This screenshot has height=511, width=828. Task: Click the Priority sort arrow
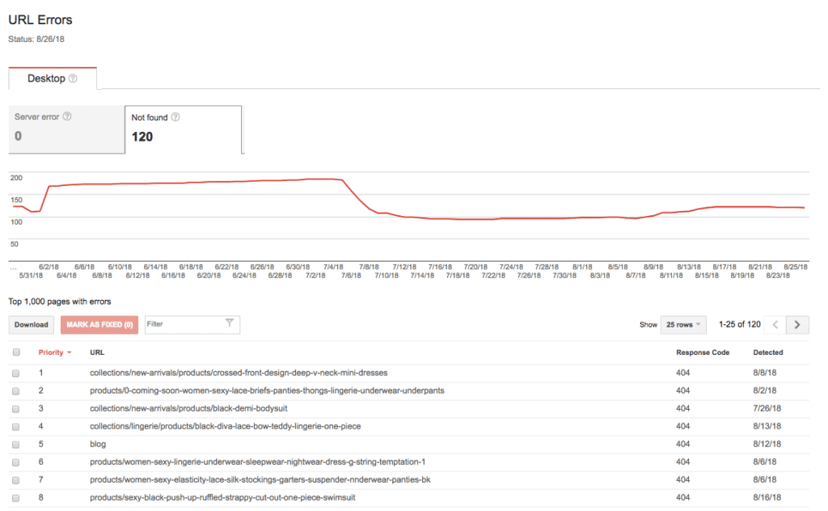pos(69,353)
